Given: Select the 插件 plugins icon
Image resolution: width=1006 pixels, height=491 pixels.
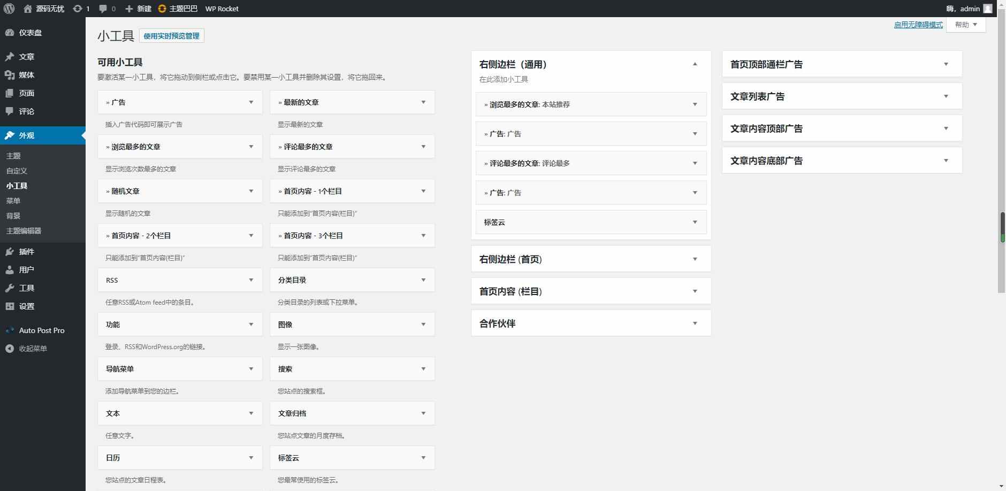Looking at the screenshot, I should point(9,252).
